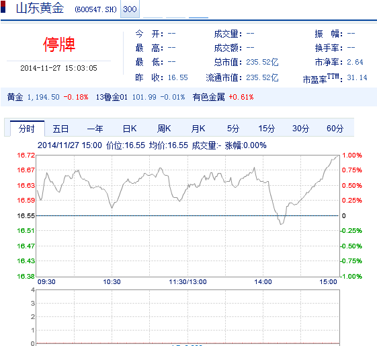Click the sector change +0.61%
The width and height of the screenshot is (377, 346).
(241, 97)
